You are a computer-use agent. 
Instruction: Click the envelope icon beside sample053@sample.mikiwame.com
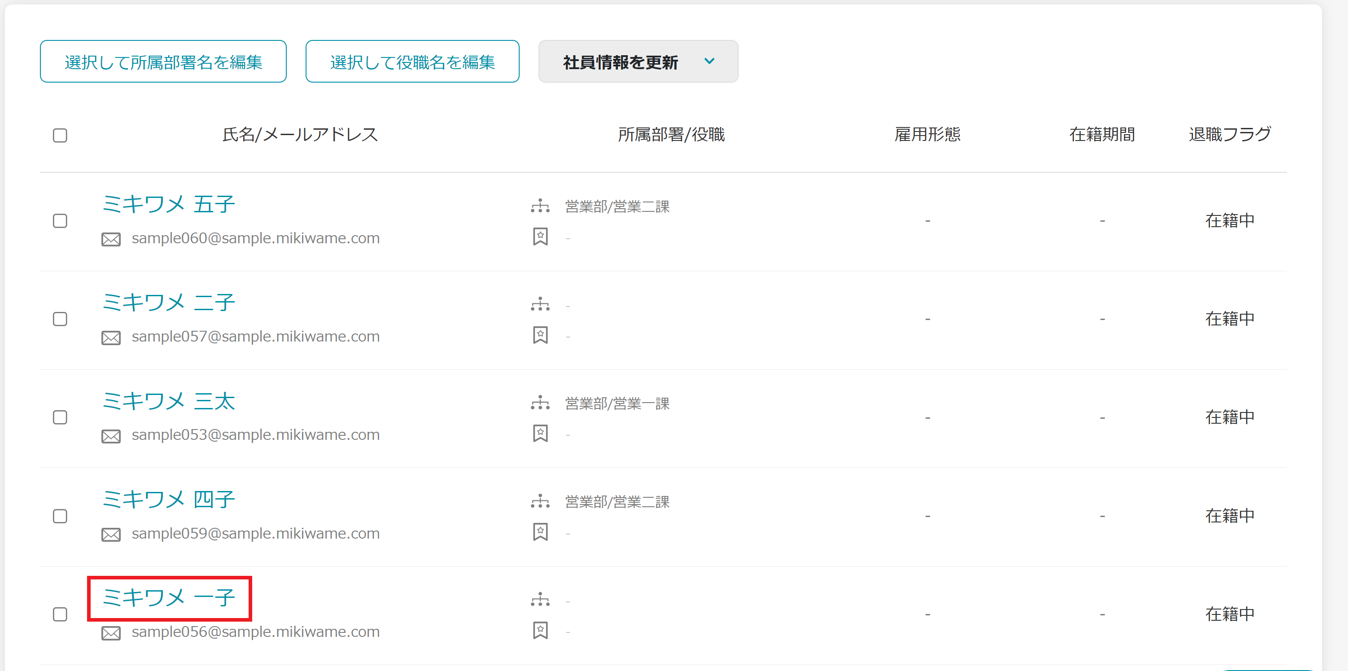(x=110, y=435)
